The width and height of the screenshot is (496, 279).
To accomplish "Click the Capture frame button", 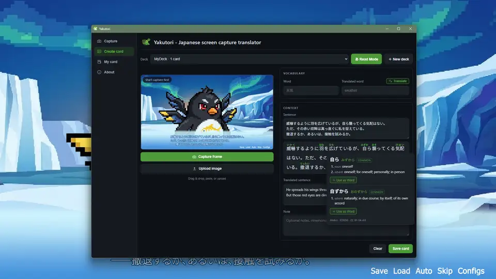I will click(207, 157).
